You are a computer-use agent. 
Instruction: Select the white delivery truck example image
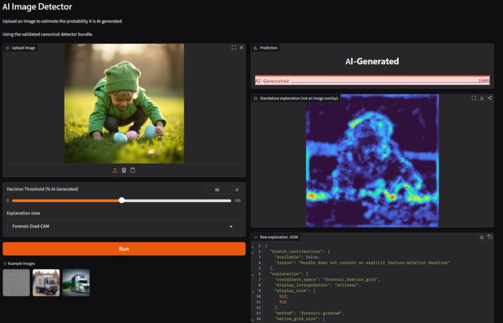pos(46,282)
